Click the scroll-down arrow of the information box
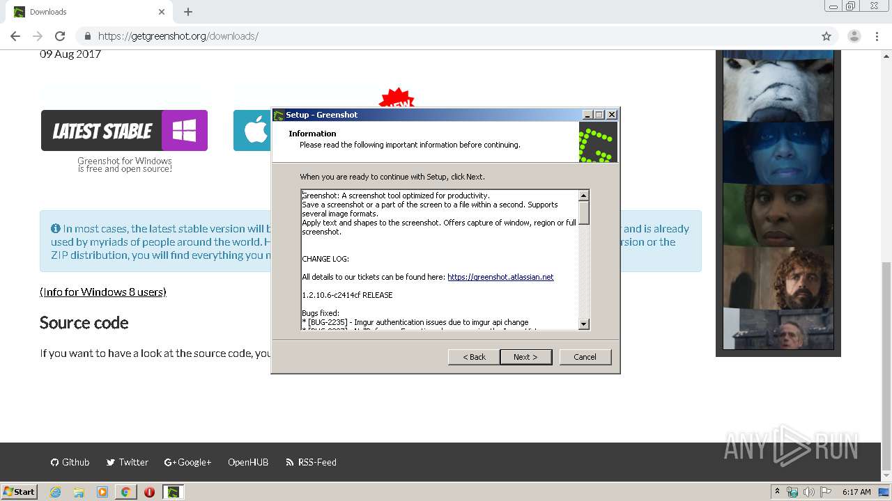The height and width of the screenshot is (501, 892). 584,324
